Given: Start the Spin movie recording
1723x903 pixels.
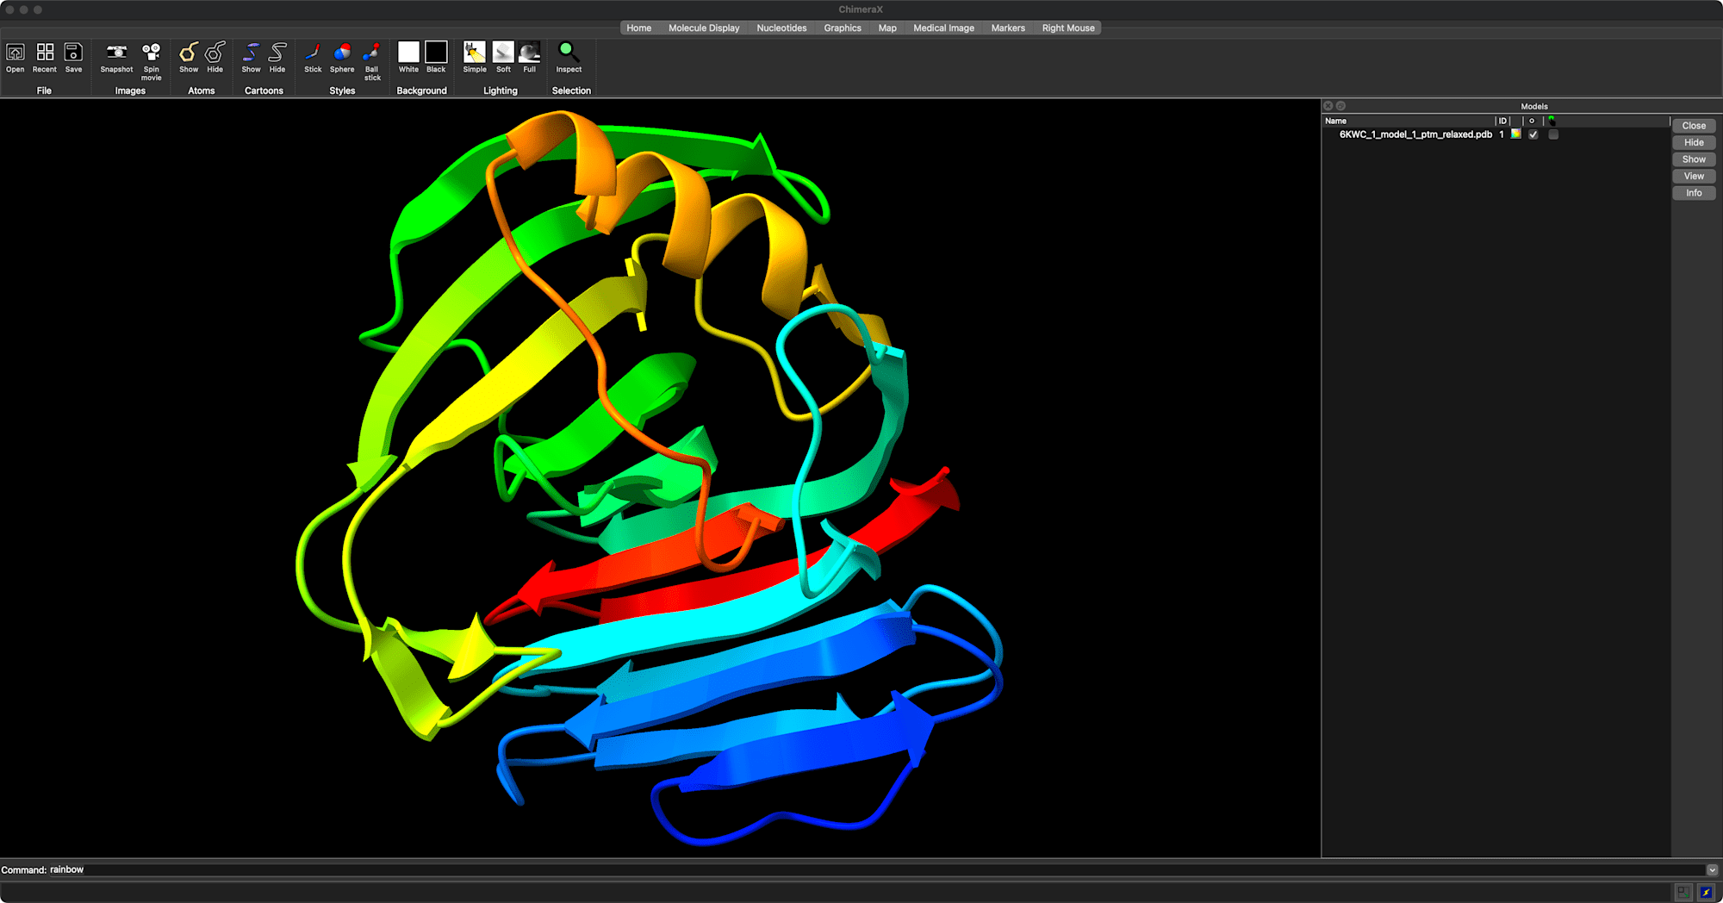Looking at the screenshot, I should [152, 53].
